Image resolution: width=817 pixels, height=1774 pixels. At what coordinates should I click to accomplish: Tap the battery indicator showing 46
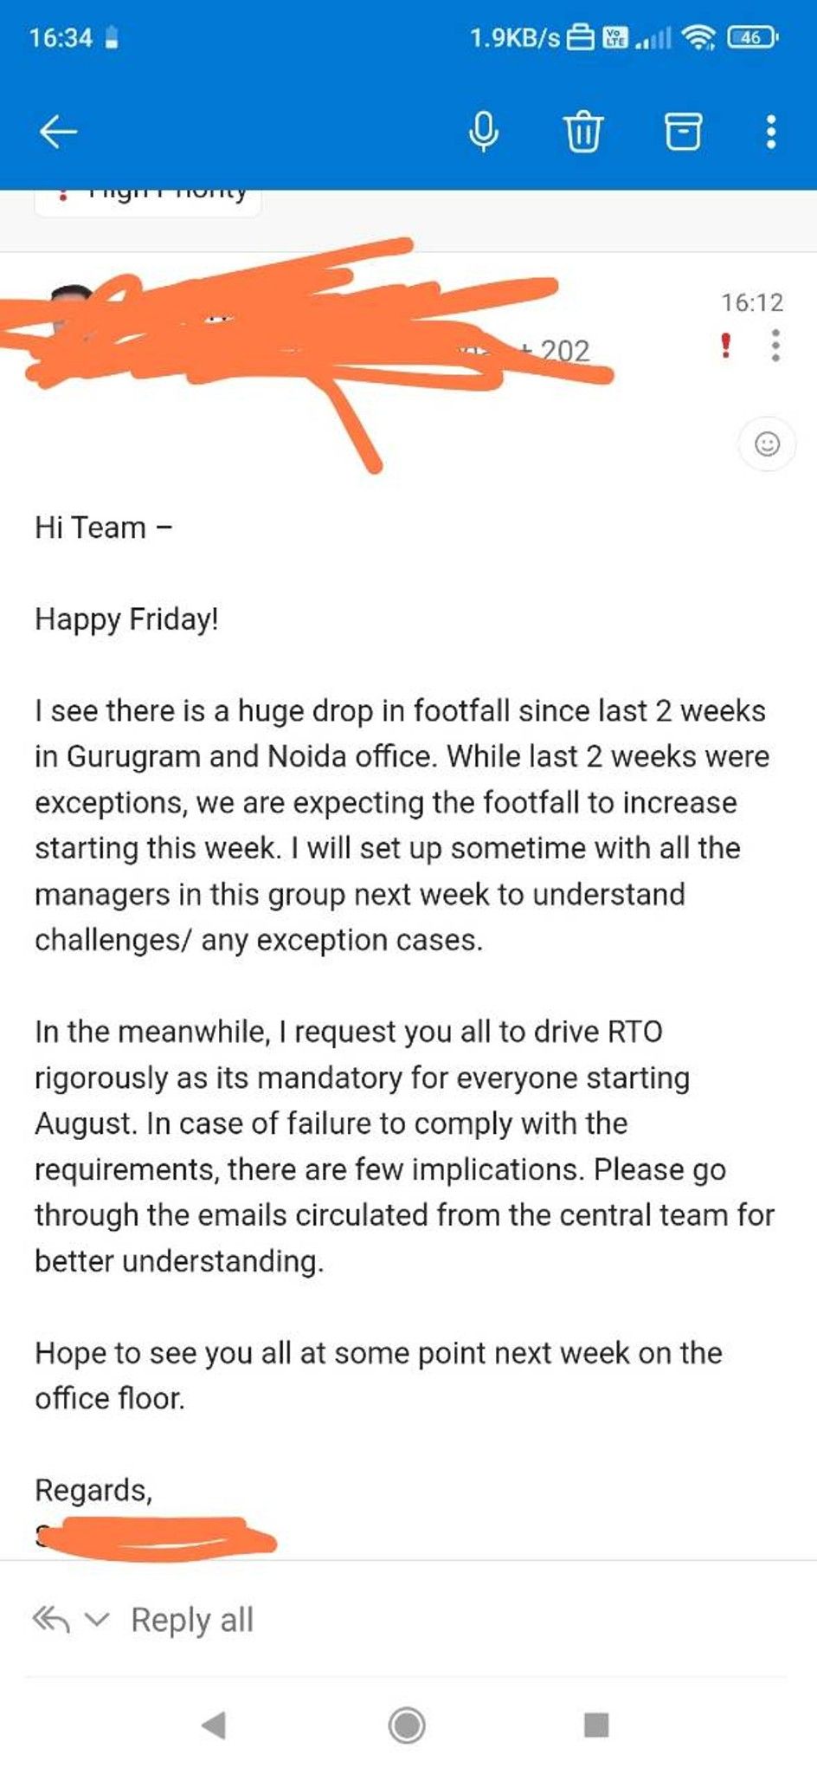pos(749,38)
